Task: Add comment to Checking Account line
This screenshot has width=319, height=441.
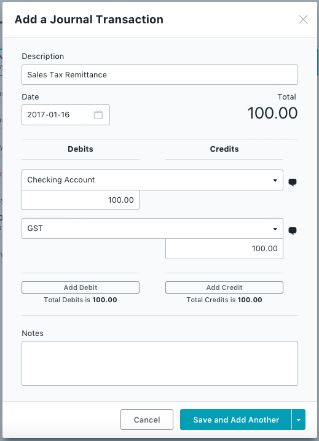Action: click(293, 182)
